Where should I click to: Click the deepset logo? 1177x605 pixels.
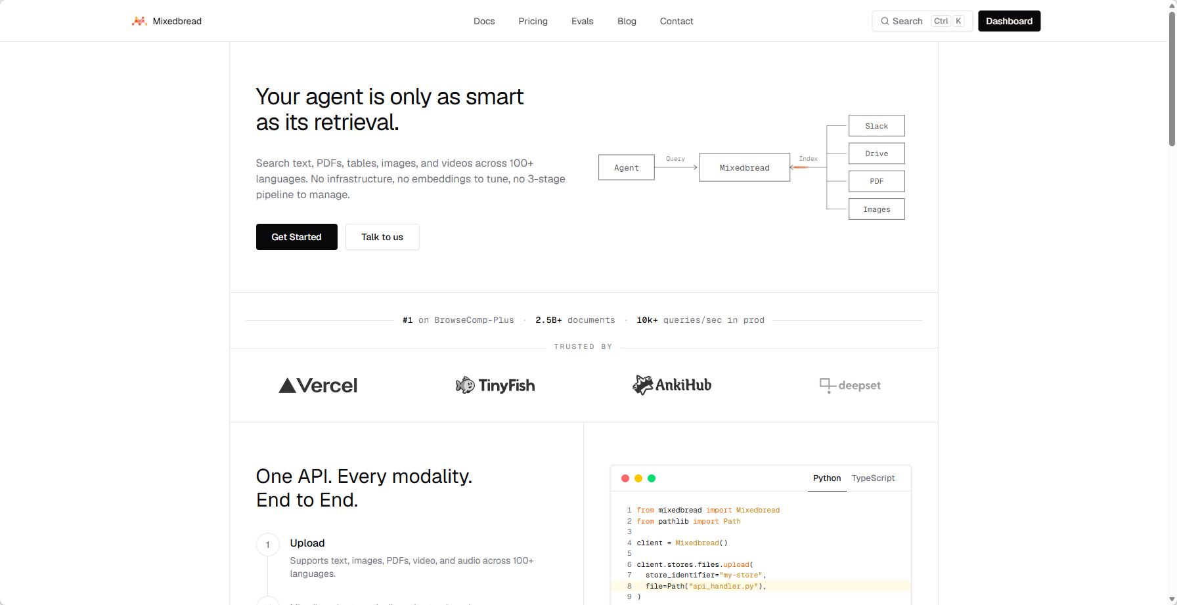coord(850,385)
